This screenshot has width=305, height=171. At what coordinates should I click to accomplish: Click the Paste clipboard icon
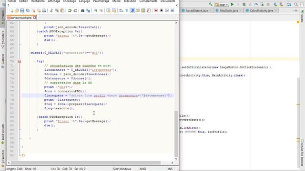tap(62, 10)
